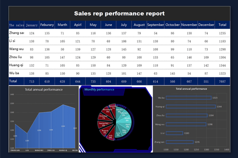Select Wang wu's annual total 1298
238x158 pixels.
coord(223,49)
